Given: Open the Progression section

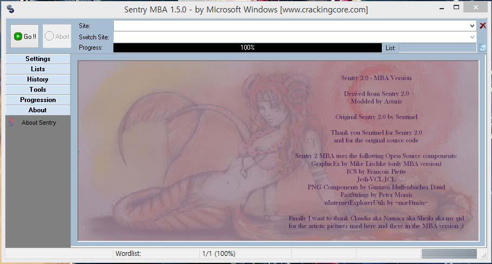Looking at the screenshot, I should [38, 100].
